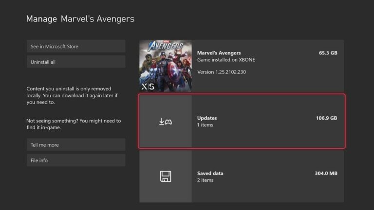The width and height of the screenshot is (374, 210).
Task: Click the 304.0 MB saved data size
Action: pos(326,174)
